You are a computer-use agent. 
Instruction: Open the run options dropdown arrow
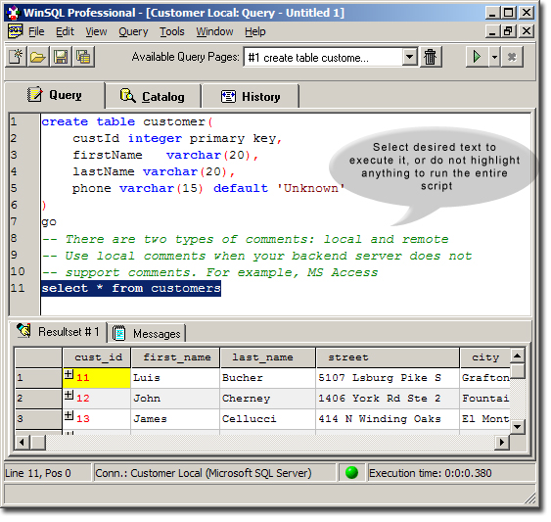tap(495, 57)
